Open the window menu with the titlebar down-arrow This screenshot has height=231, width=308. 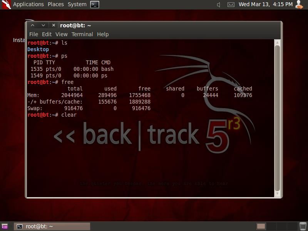[x=42, y=25]
